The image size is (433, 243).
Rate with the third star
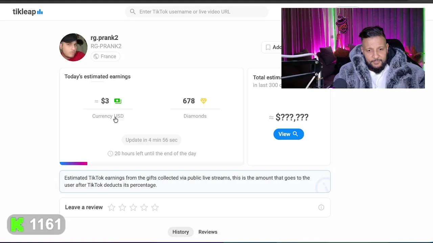133,208
